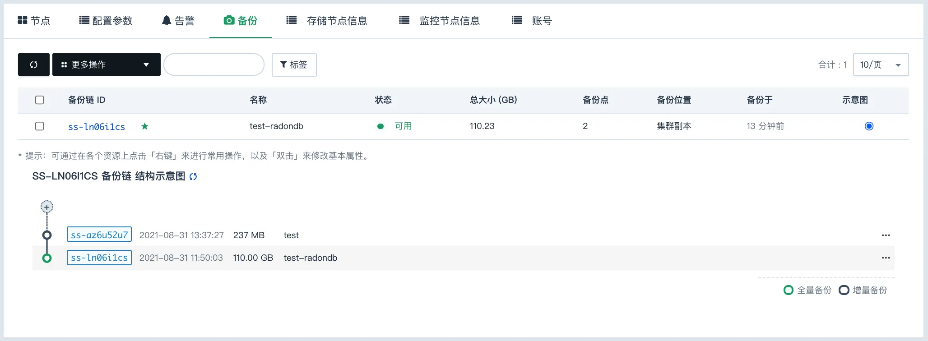Click the 总大小 (GB) column header
928x341 pixels.
(493, 100)
